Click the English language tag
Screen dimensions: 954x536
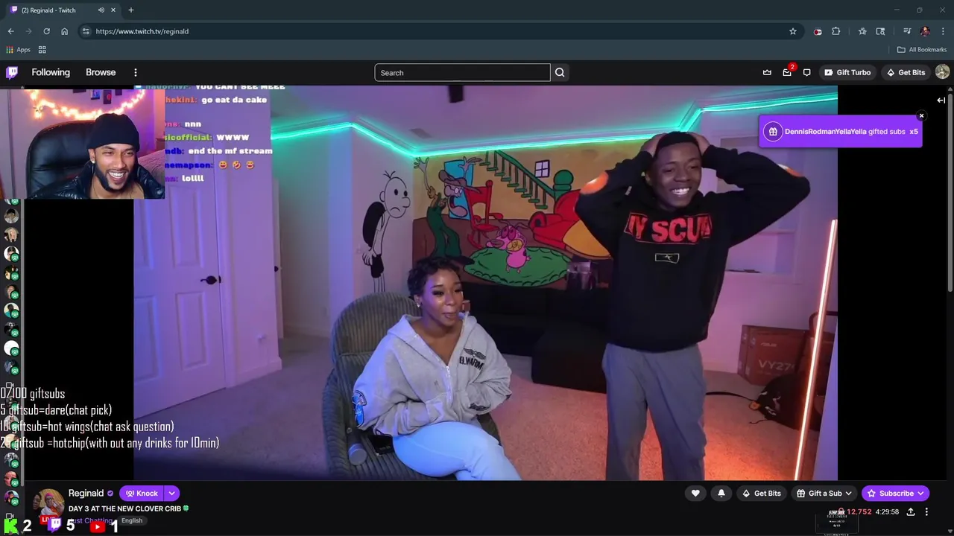tap(132, 520)
